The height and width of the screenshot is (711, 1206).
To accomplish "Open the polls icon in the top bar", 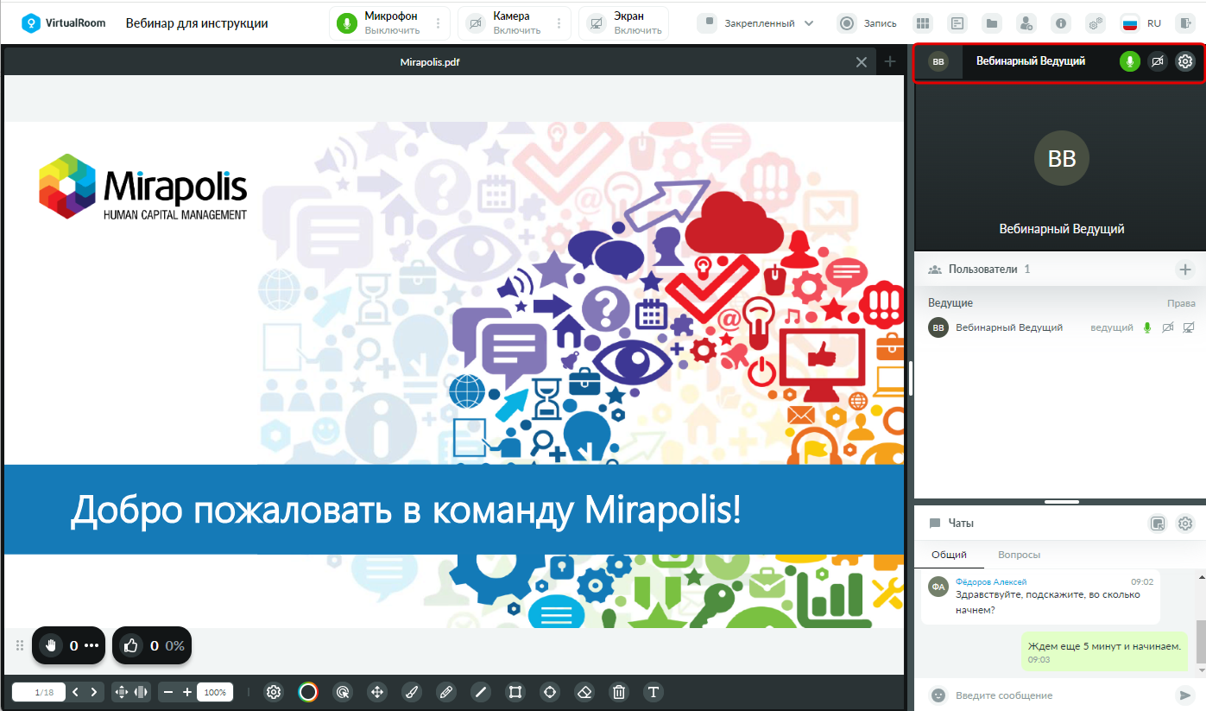I will click(x=957, y=23).
